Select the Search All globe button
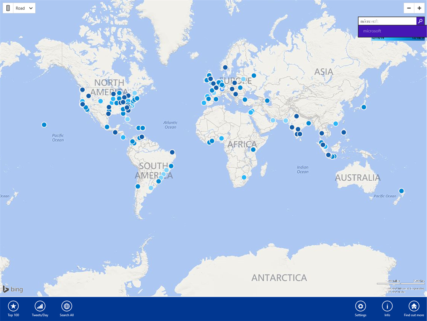This screenshot has height=321, width=427. [67, 309]
